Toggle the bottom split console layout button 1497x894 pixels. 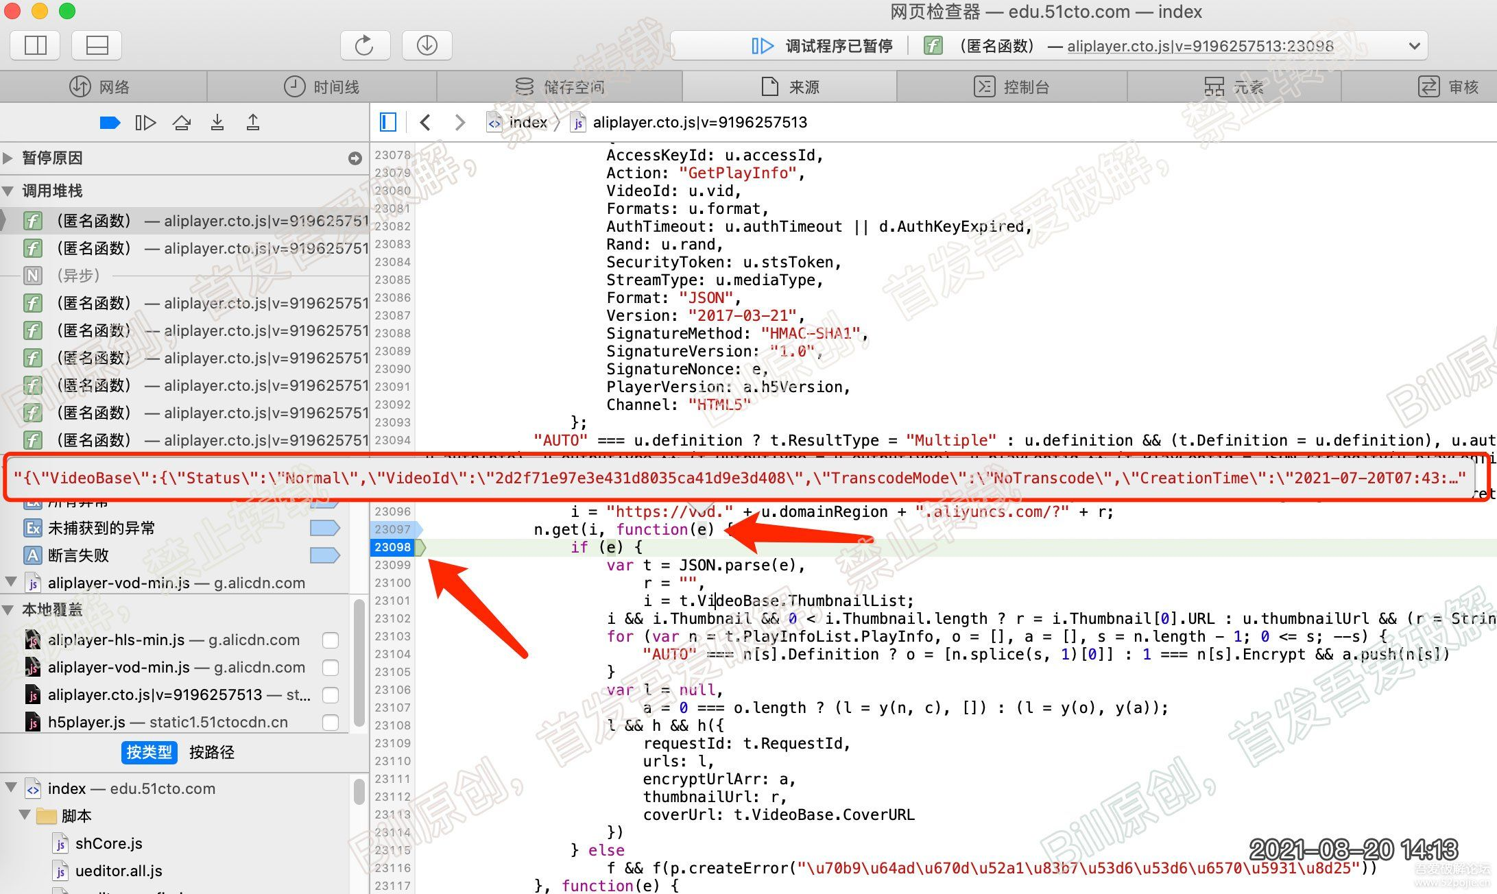97,45
